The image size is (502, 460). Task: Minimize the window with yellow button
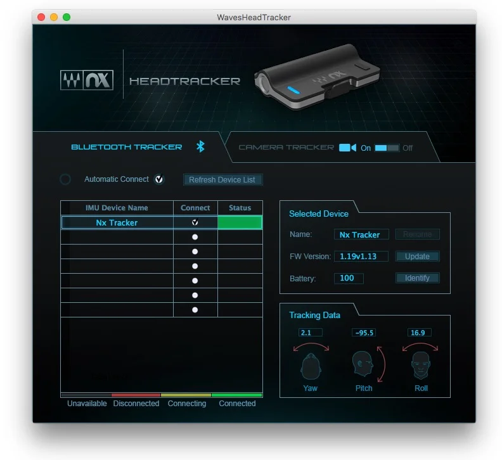(x=54, y=17)
